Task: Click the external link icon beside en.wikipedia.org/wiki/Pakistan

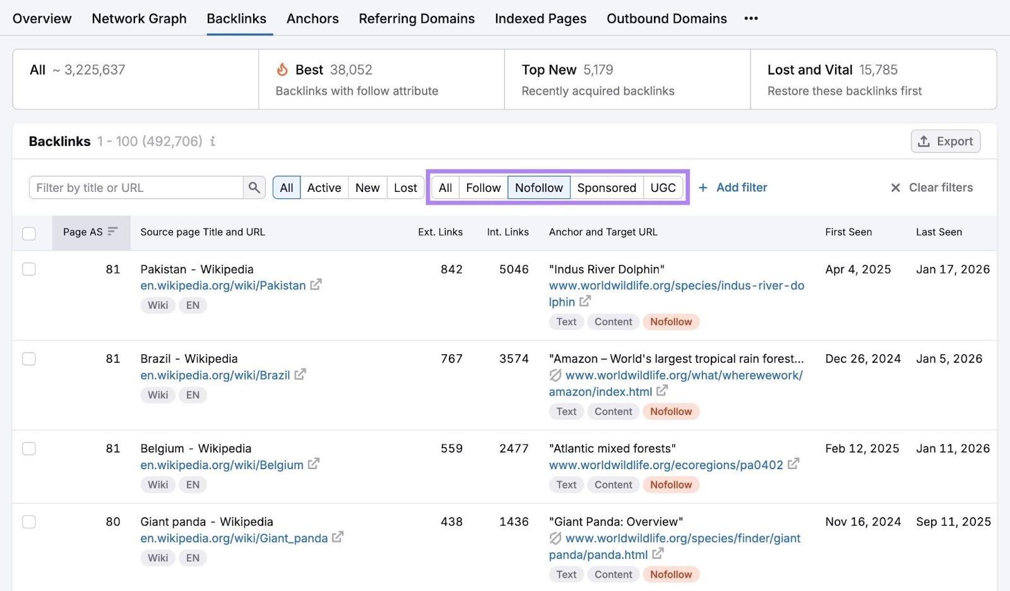Action: (x=317, y=285)
